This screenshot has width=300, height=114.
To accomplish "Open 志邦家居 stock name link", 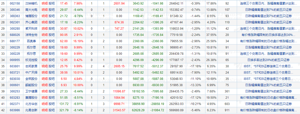I will (x=31, y=66).
